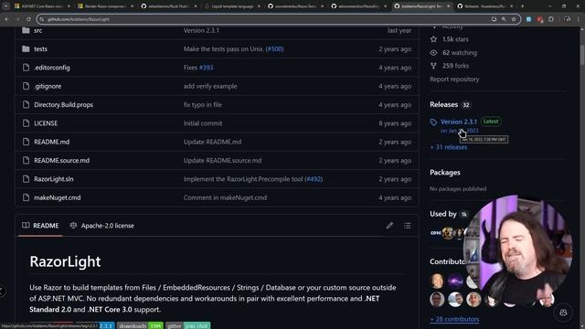Open the RazorLight.sln file

pos(53,179)
